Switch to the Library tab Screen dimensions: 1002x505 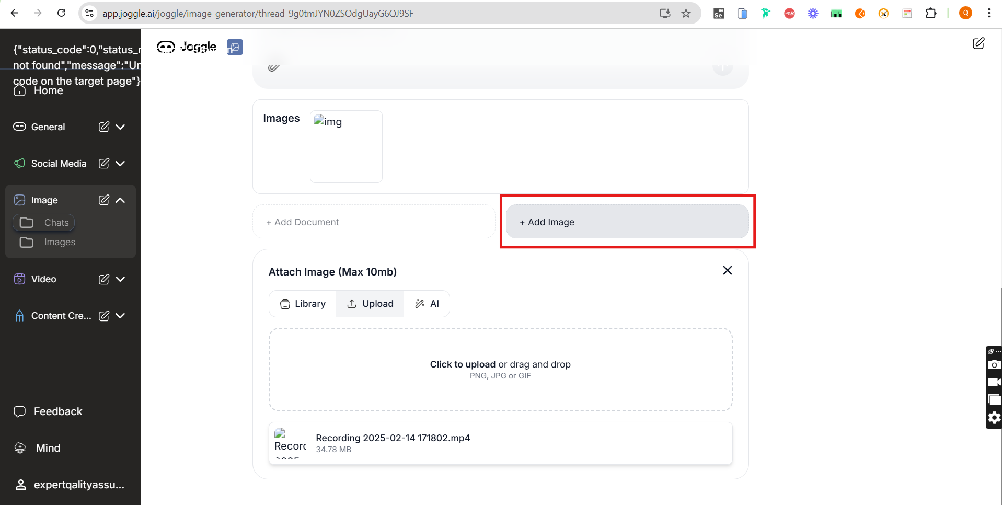(303, 304)
